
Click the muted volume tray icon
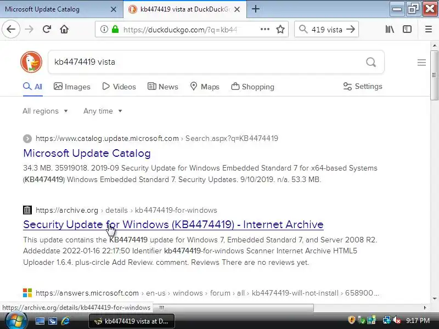396,320
